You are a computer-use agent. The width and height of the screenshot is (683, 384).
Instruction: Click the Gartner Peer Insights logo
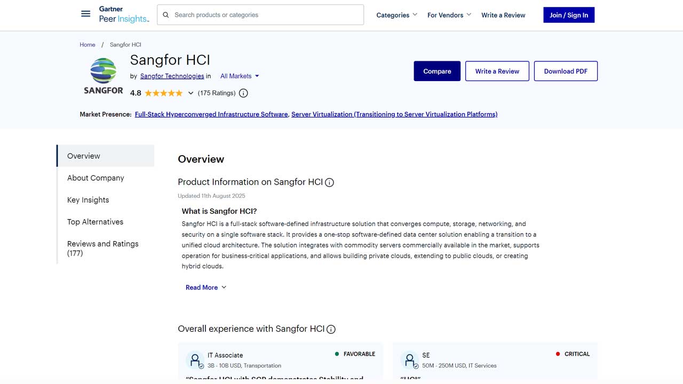[x=124, y=15]
